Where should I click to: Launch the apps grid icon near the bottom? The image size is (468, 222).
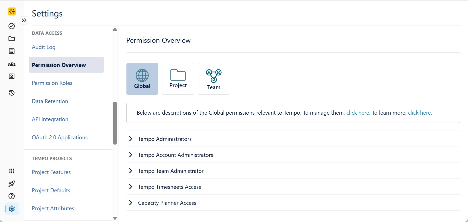tap(11, 171)
